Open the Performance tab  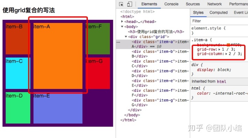click(238, 4)
